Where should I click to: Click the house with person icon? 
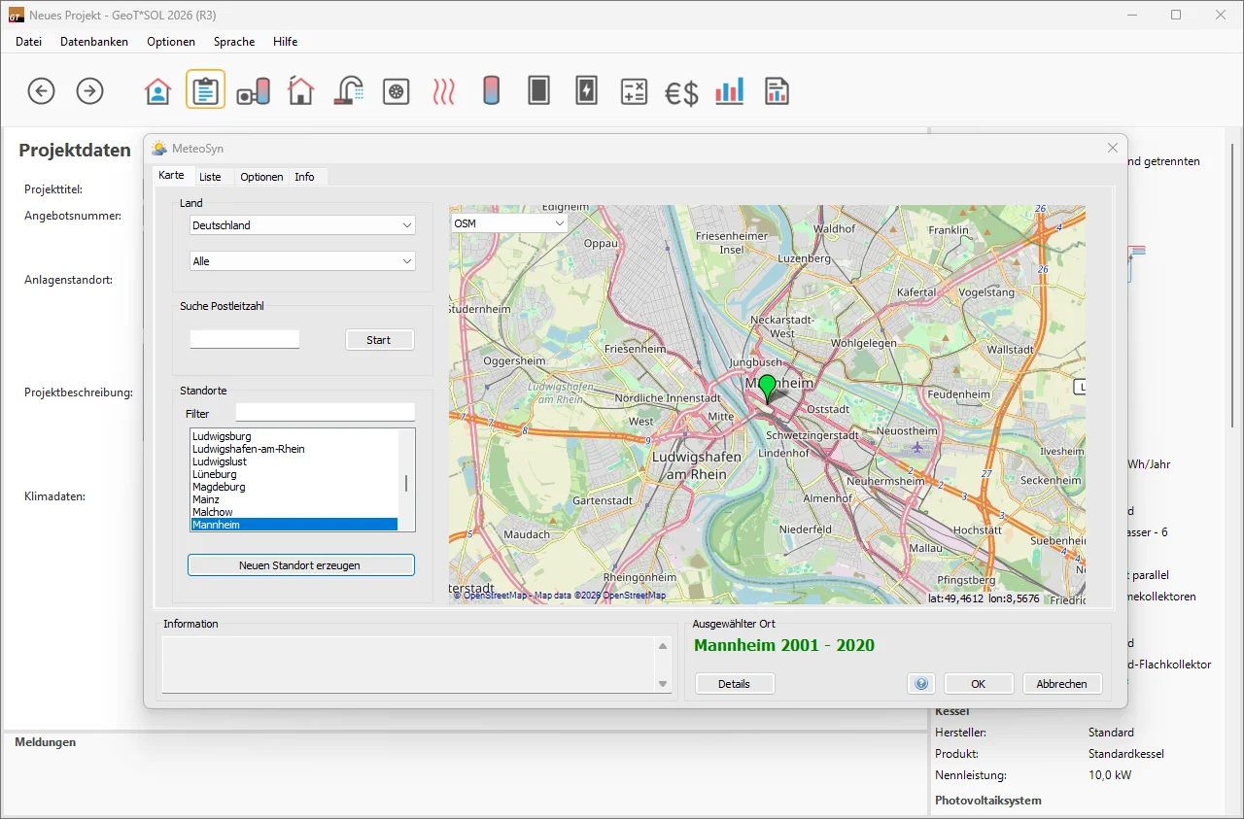pyautogui.click(x=157, y=91)
